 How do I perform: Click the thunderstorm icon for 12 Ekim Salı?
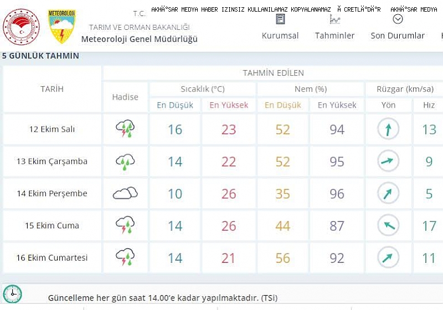coord(125,128)
